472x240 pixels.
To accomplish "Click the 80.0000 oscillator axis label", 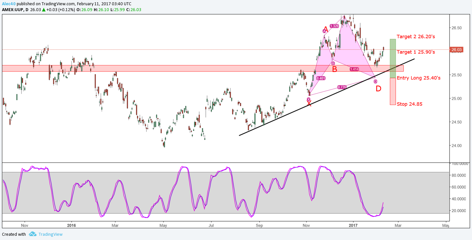I will [x=459, y=175].
